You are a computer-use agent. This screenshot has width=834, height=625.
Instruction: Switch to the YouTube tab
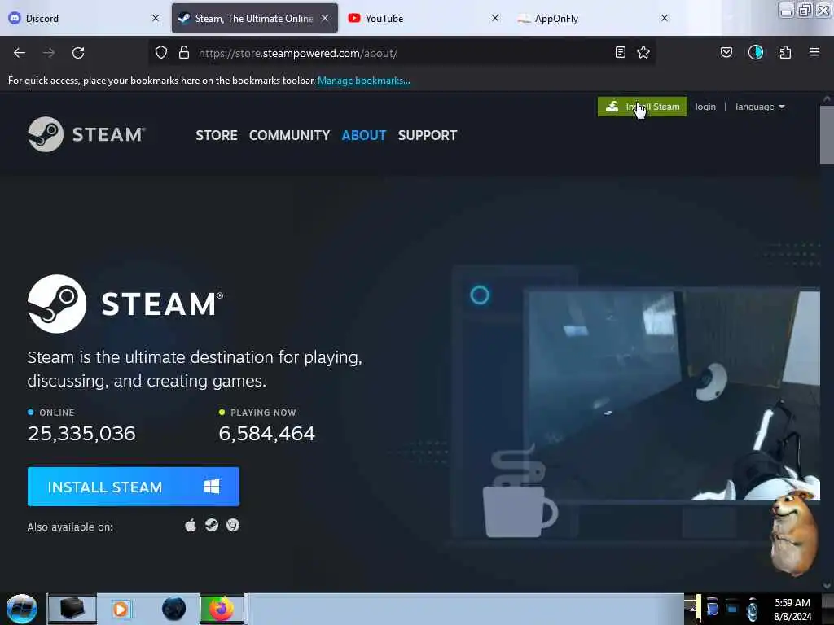424,18
